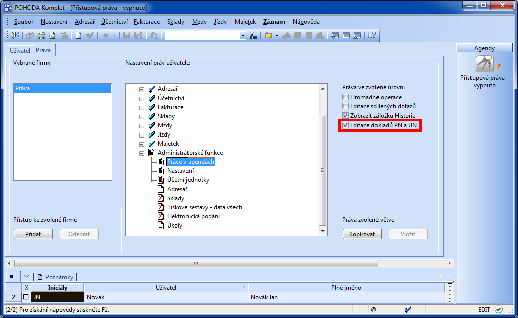Click the left back arrow toolbar icon
The image size is (518, 318).
105,35
